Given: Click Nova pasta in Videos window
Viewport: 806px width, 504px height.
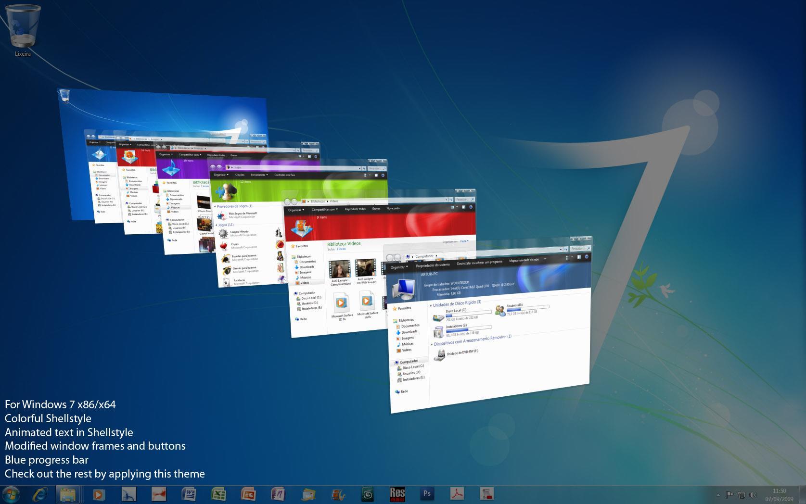Looking at the screenshot, I should click(x=393, y=209).
